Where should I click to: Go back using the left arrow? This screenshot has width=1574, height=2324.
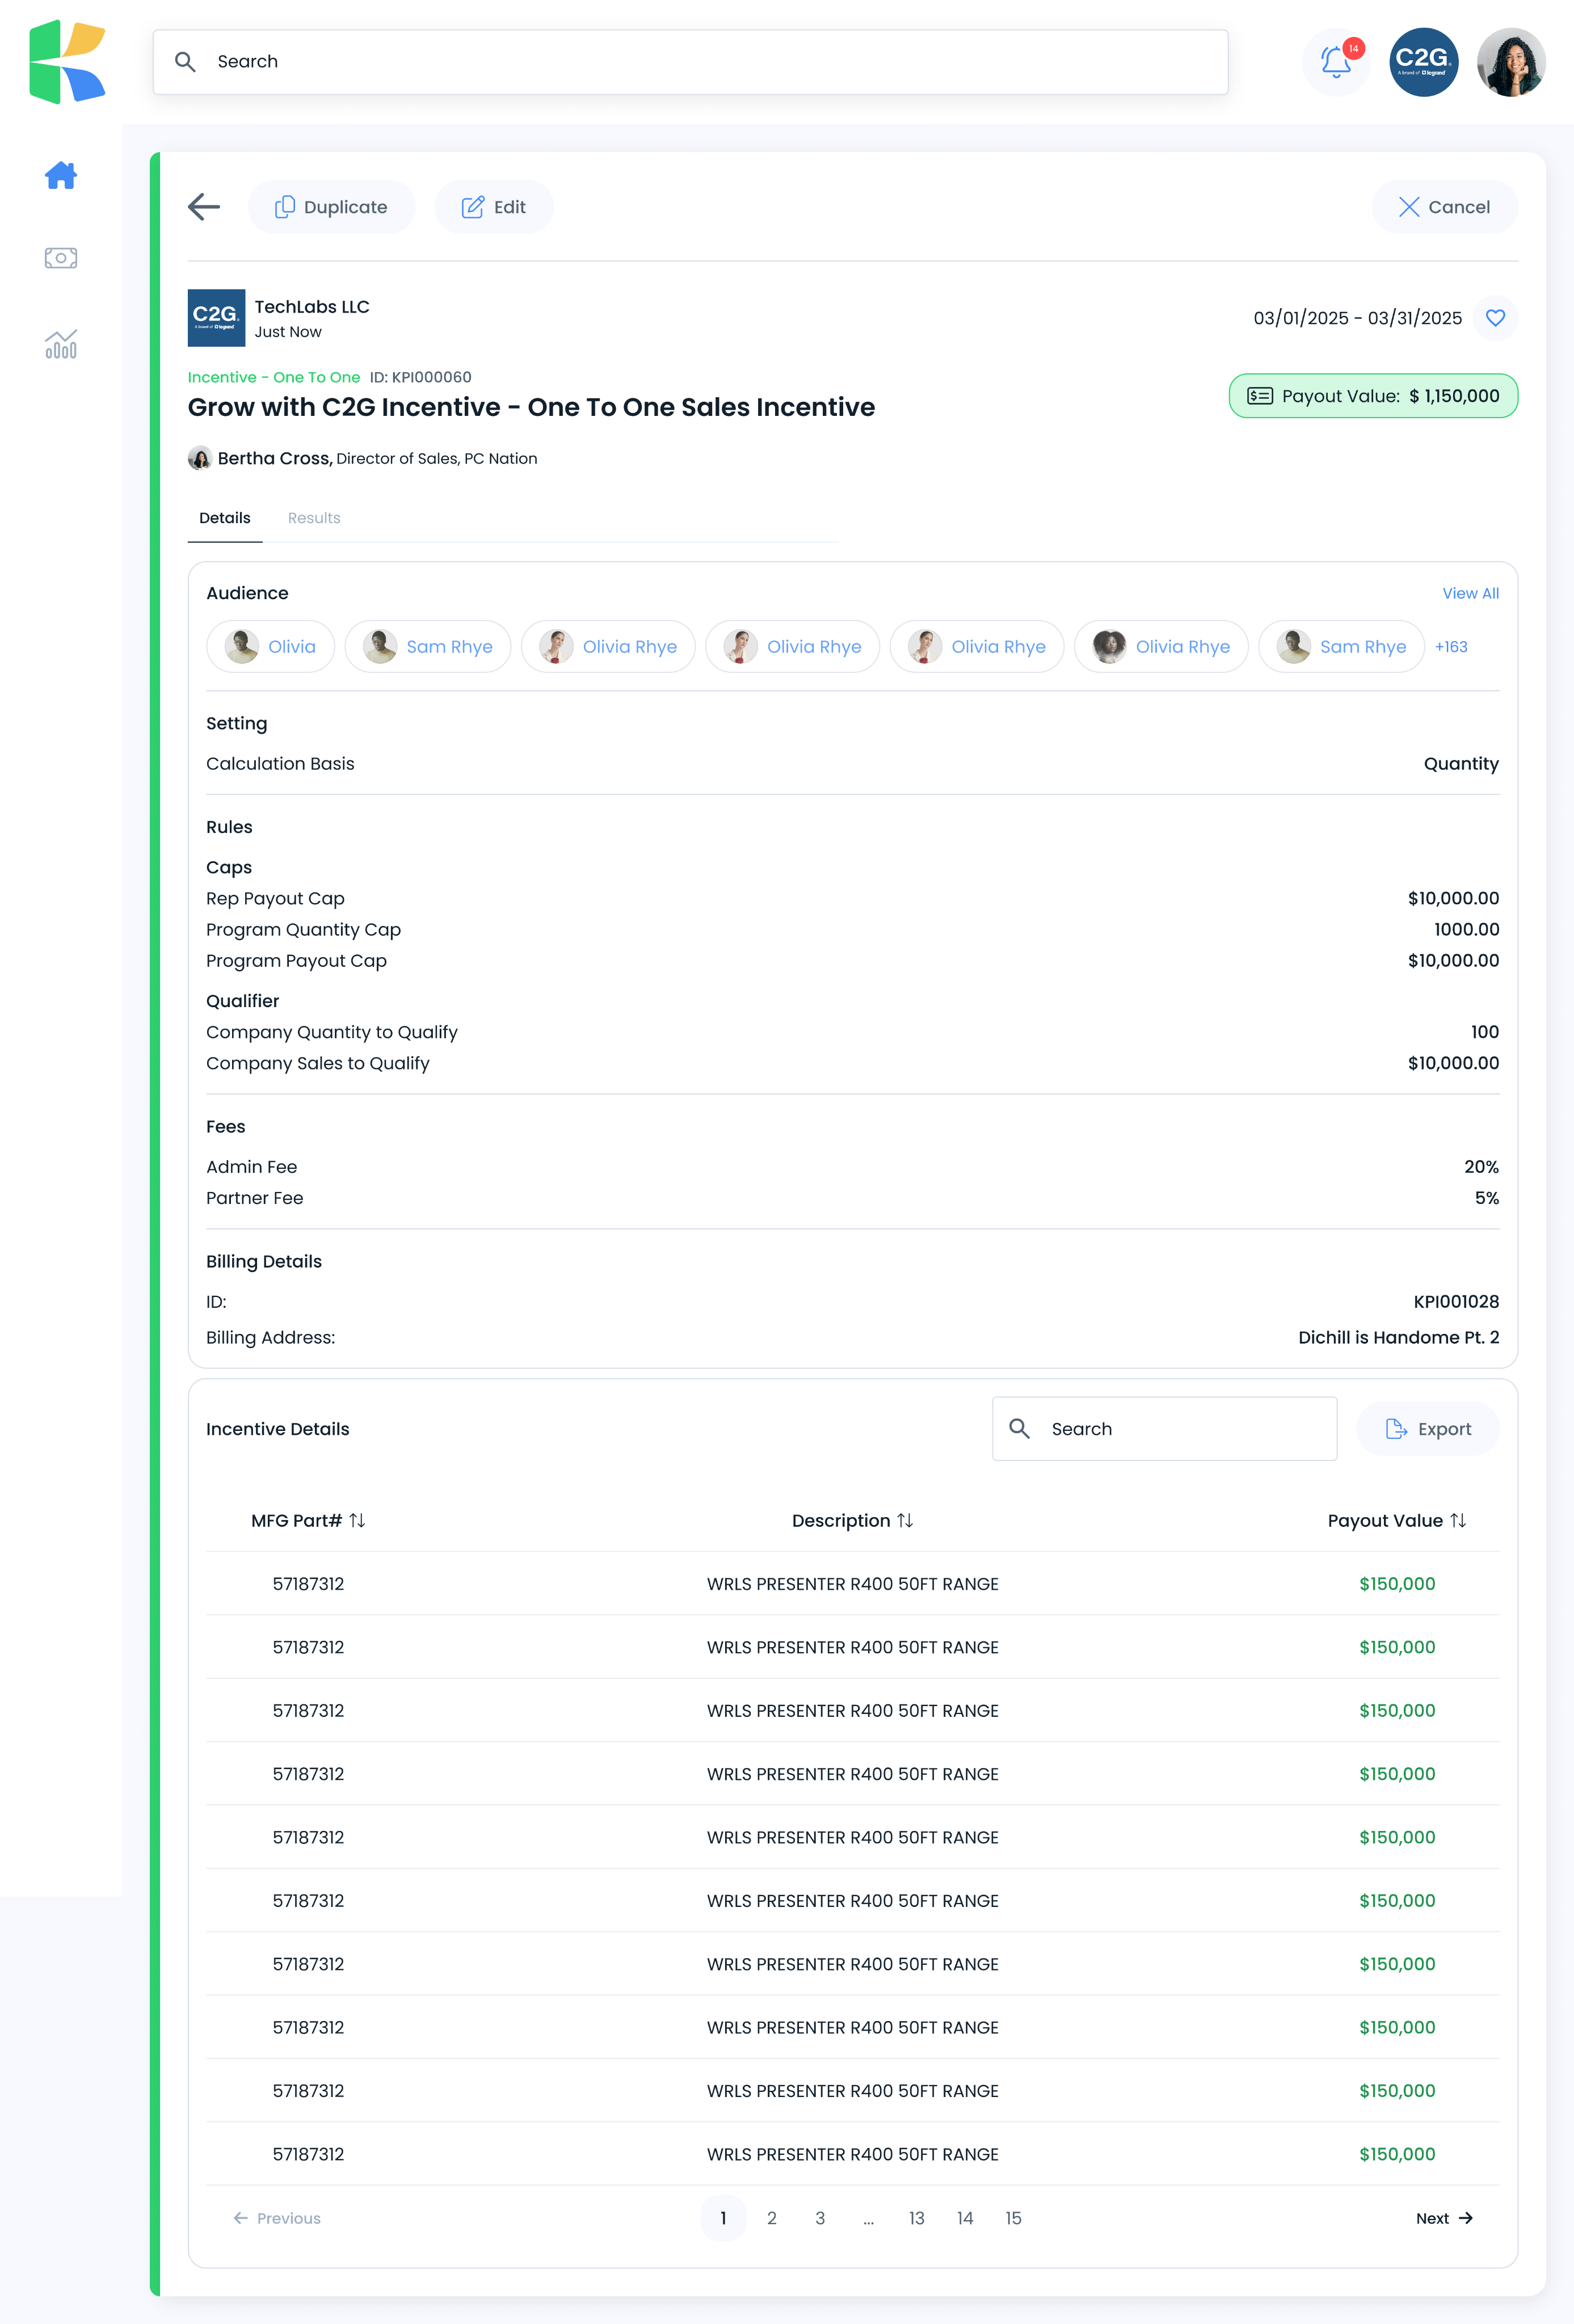204,207
